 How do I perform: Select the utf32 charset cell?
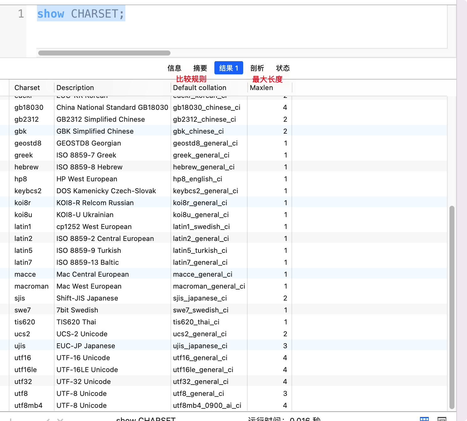[x=23, y=381]
